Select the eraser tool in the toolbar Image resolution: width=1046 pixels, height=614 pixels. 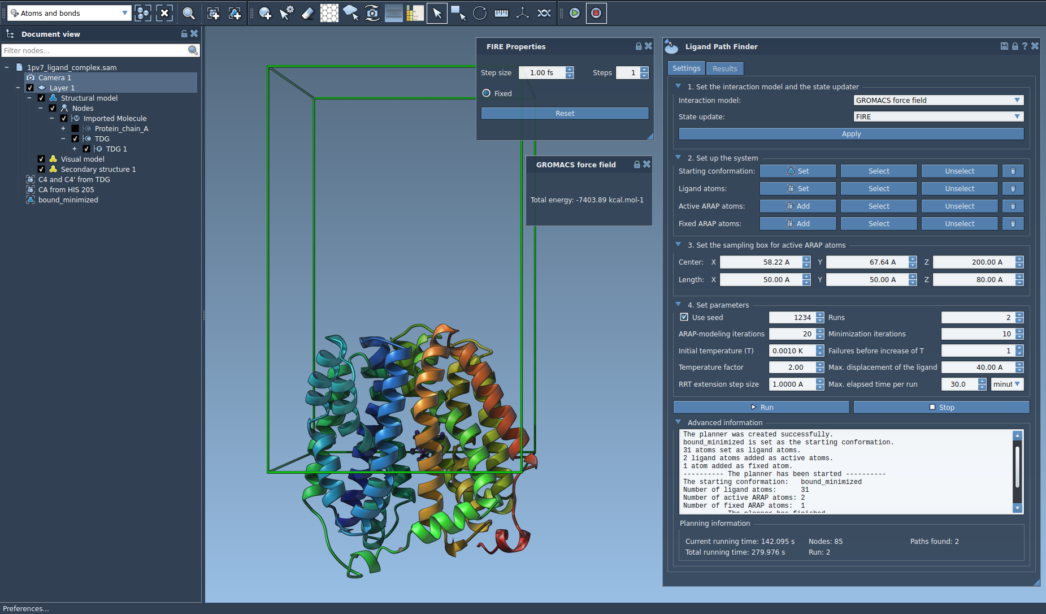[307, 13]
